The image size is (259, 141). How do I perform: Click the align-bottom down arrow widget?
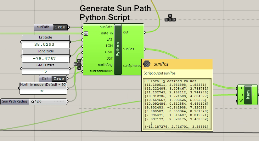[x=79, y=68]
